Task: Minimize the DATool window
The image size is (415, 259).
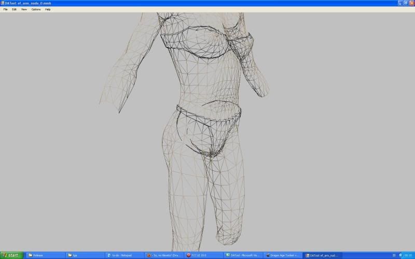Action: click(400, 3)
